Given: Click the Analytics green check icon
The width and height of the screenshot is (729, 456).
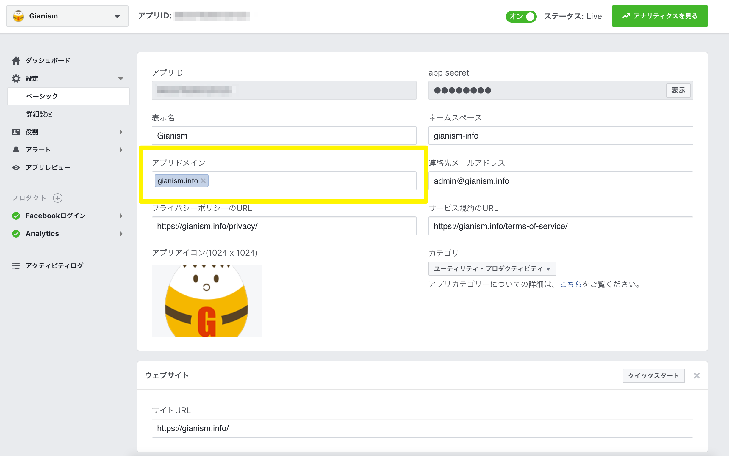Looking at the screenshot, I should pos(16,233).
